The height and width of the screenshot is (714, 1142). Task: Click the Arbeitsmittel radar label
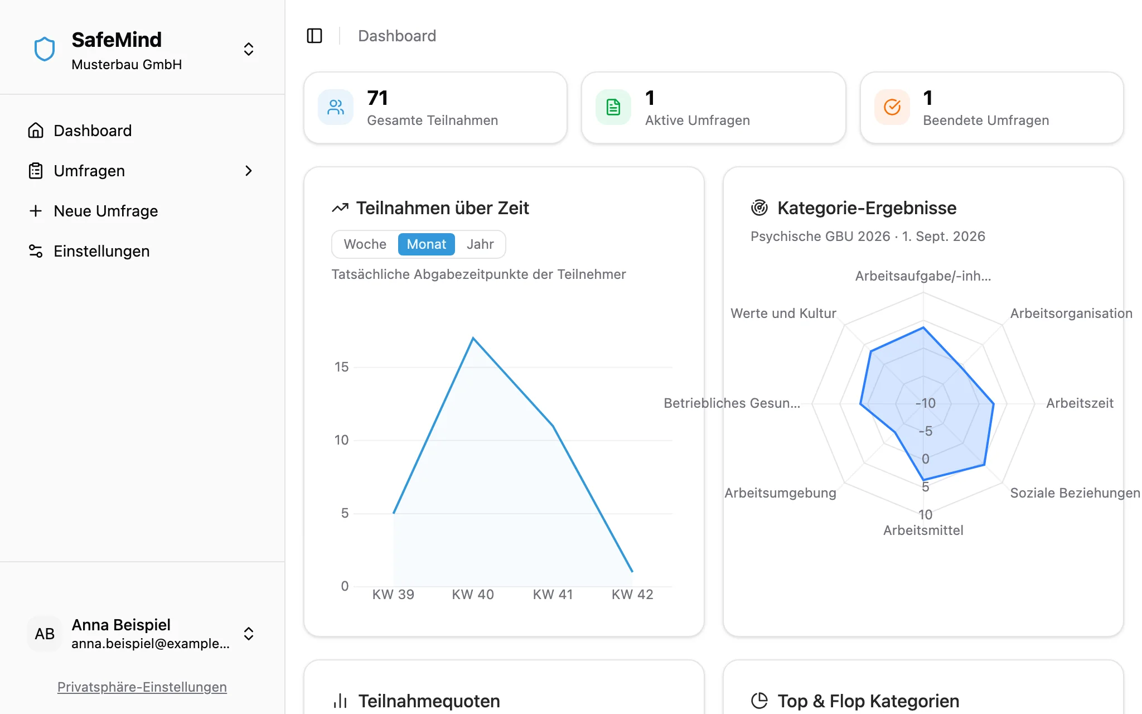click(x=923, y=530)
